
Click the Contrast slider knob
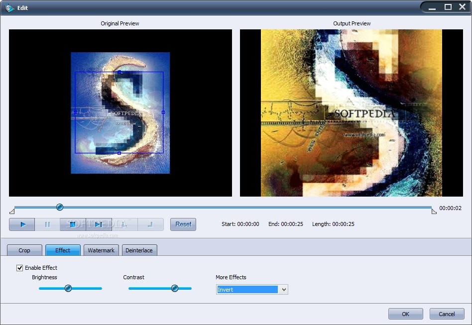pos(175,288)
